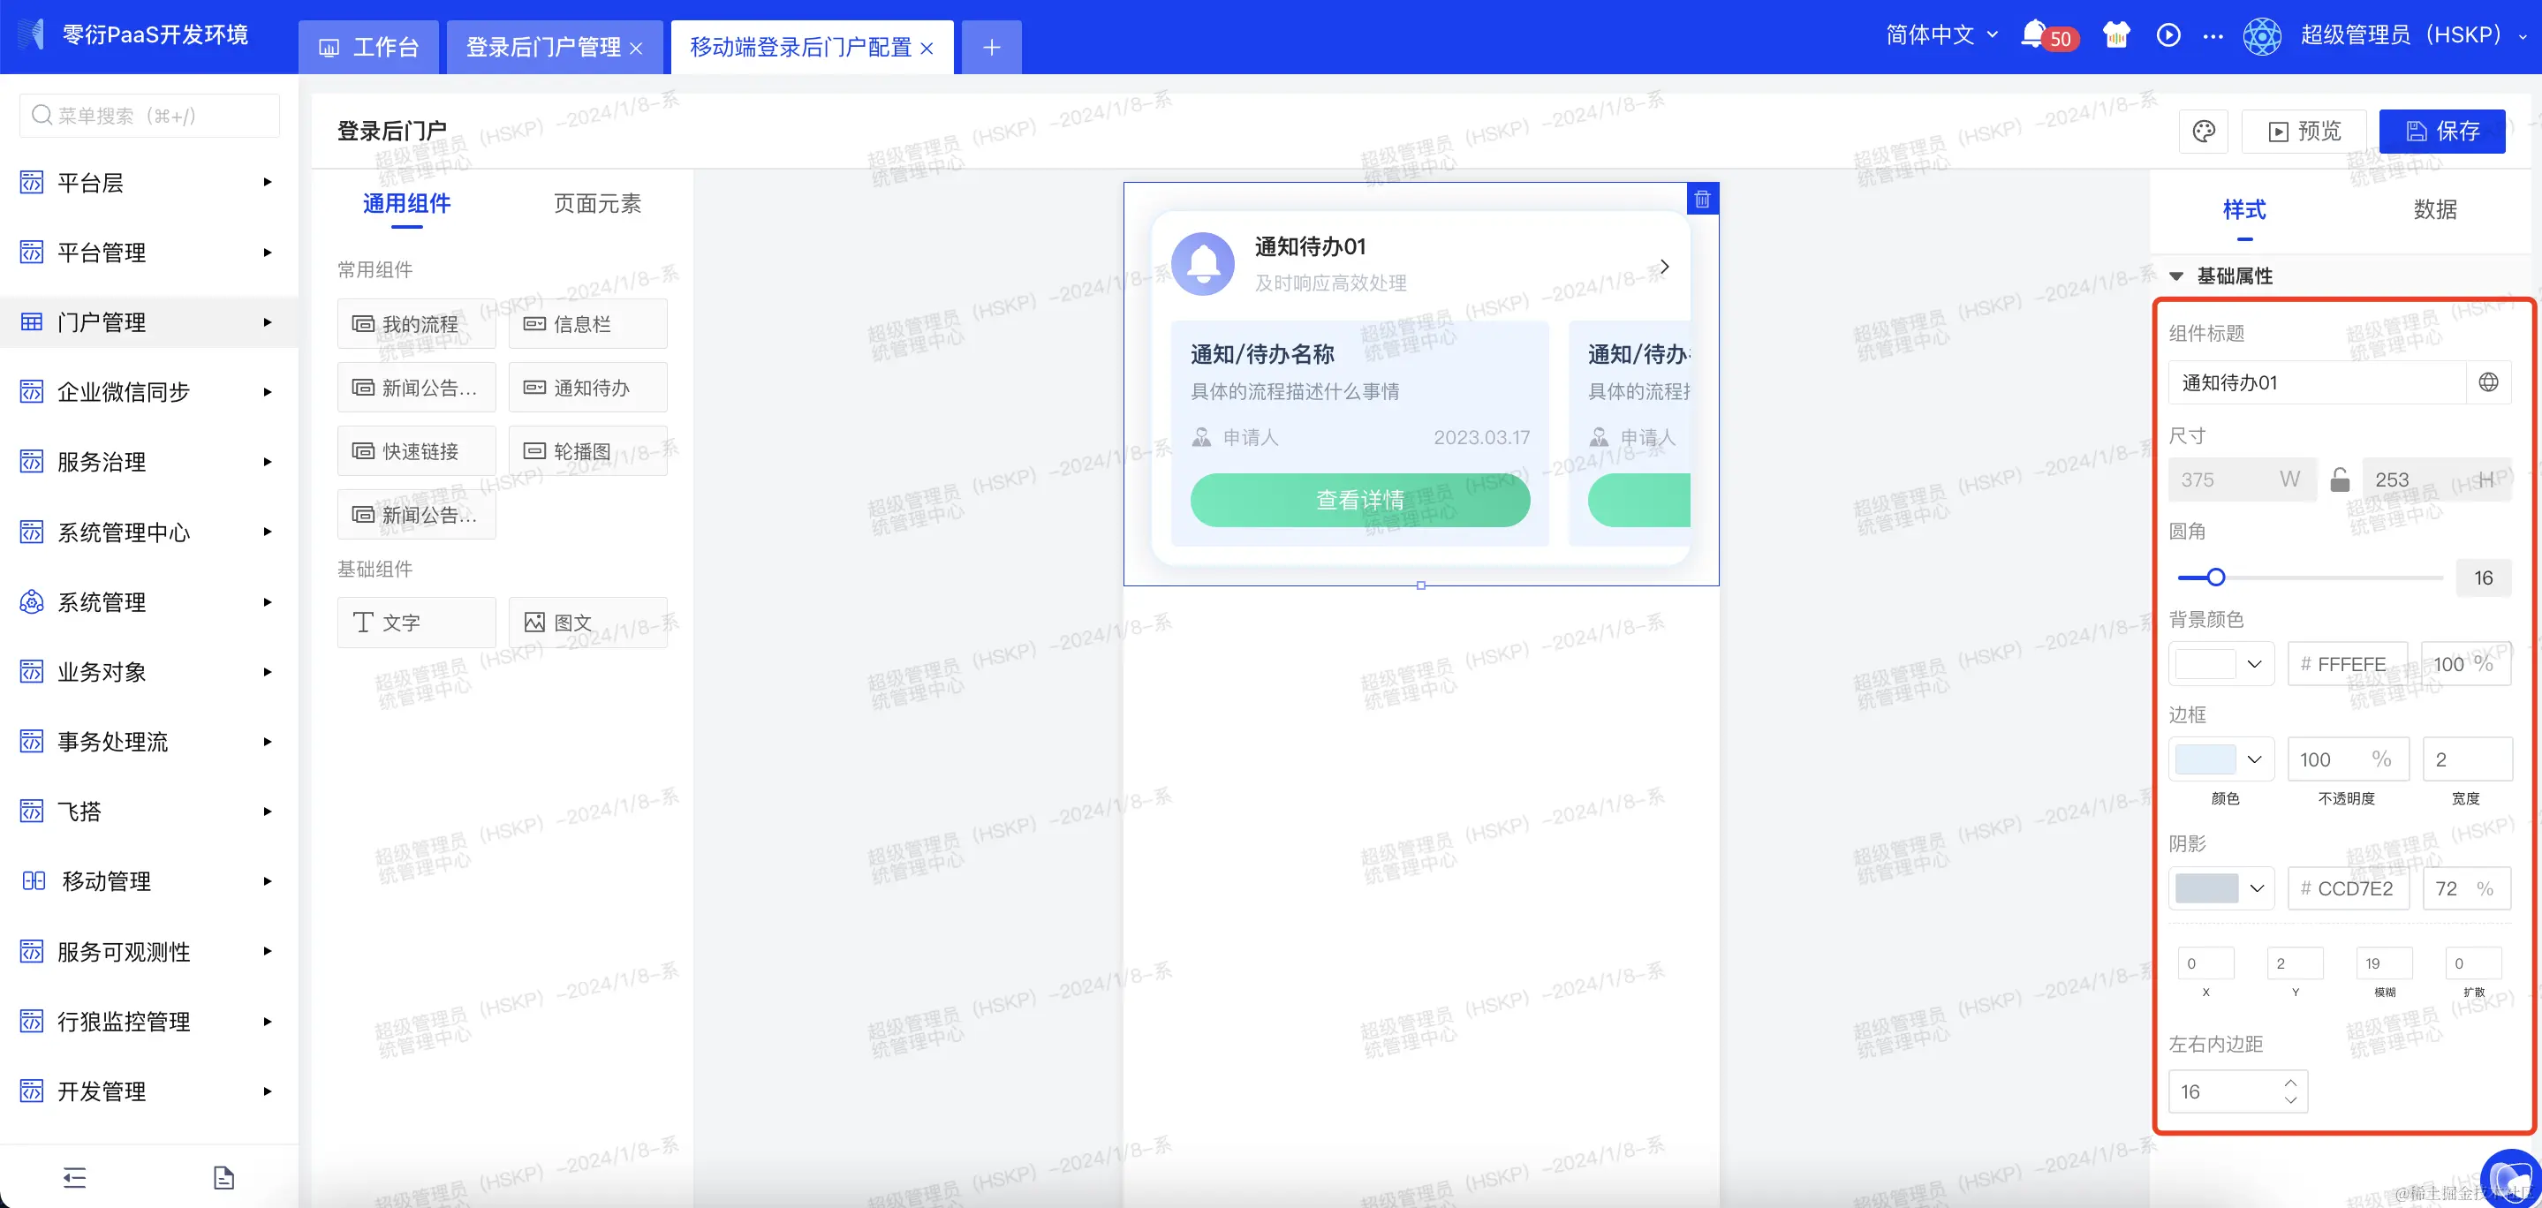The image size is (2542, 1208).
Task: Click the T-shirt skin icon in header
Action: coord(2115,34)
